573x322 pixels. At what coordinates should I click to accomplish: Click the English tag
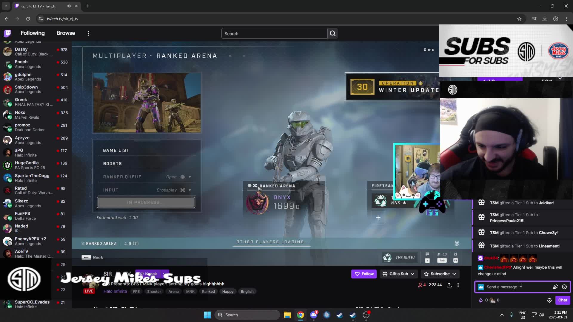pos(247,292)
